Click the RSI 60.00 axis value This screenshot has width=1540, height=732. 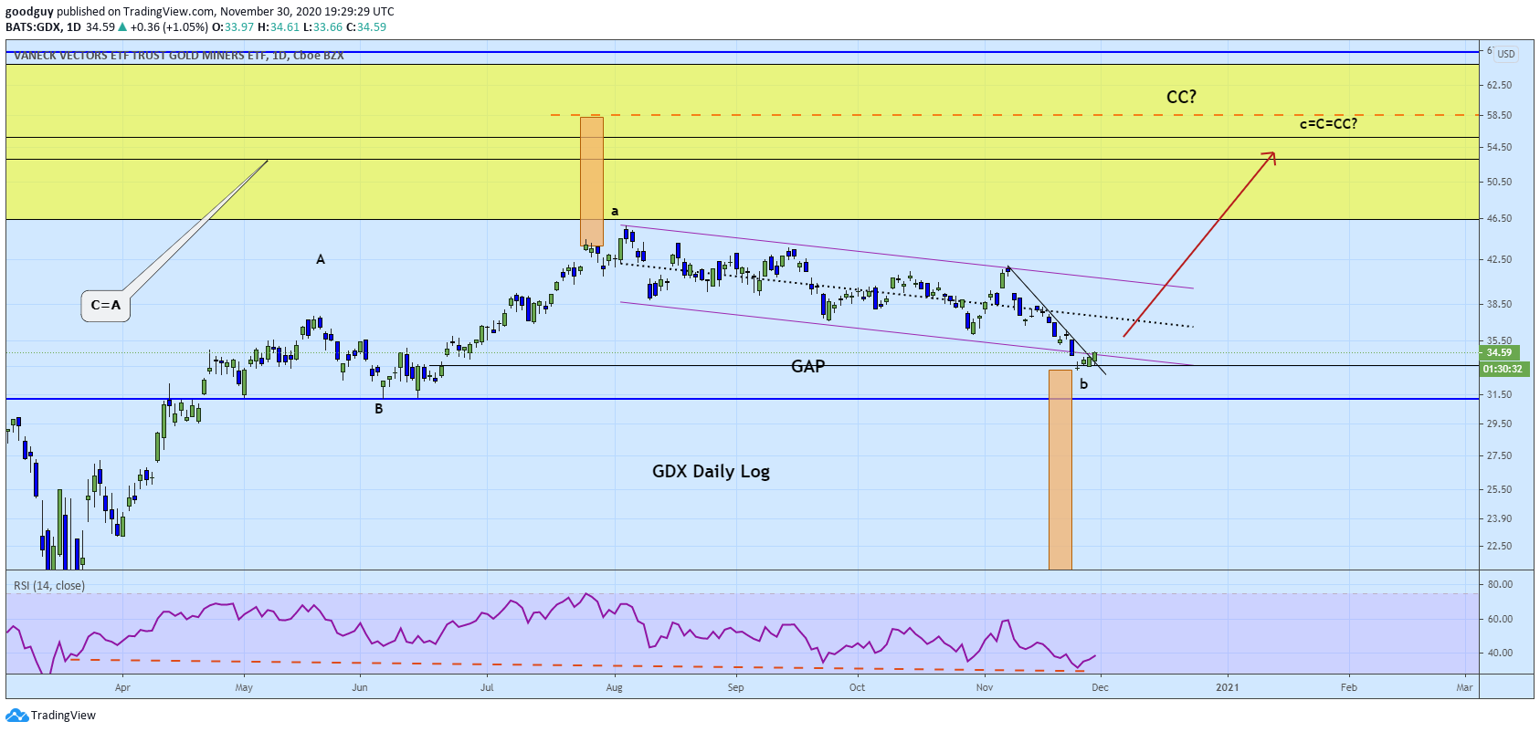[x=1500, y=619]
